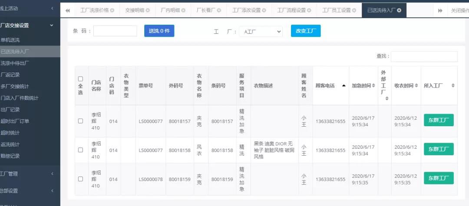Click the 送洗 0 件 button
This screenshot has width=469, height=206.
coord(159,31)
